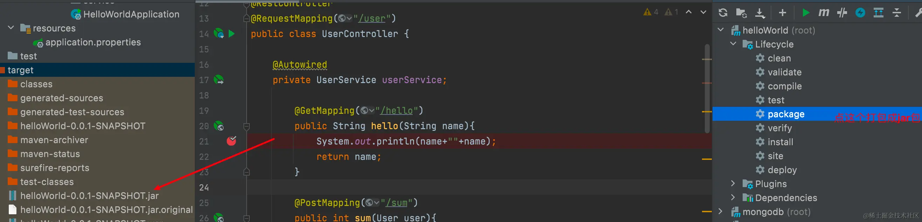The height and width of the screenshot is (222, 922).
Task: Expand the Dependencies node
Action: [x=733, y=197]
